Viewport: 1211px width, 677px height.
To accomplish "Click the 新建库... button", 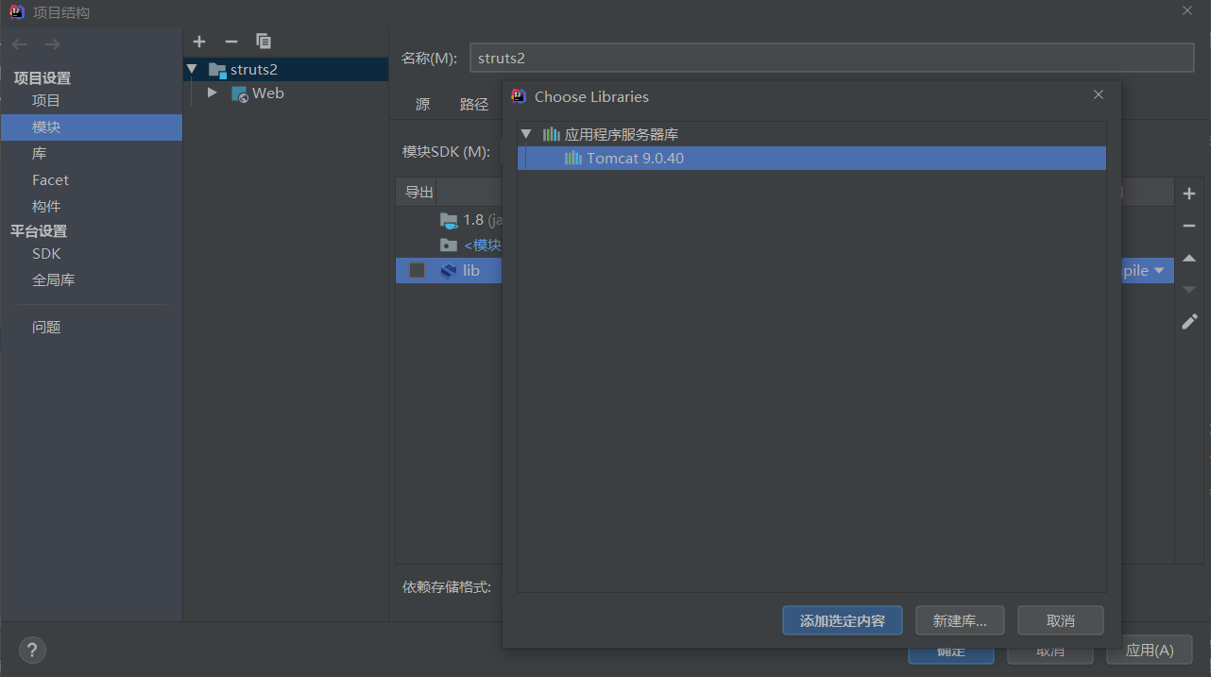I will (960, 620).
